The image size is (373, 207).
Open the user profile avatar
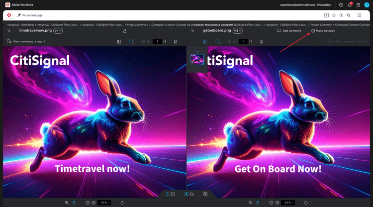tap(367, 5)
